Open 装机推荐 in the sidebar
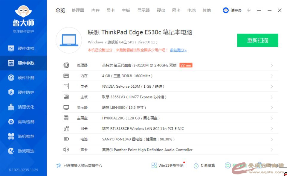287x176 pixels. (x=23, y=136)
